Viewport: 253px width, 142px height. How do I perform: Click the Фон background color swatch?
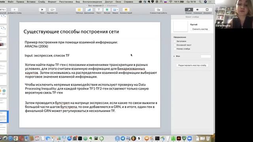[x=206, y=56]
